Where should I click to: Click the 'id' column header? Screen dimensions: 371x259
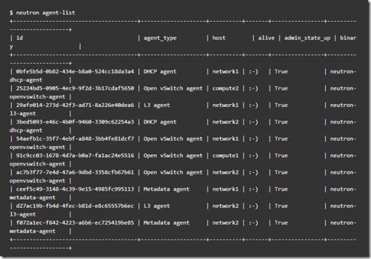pos(19,38)
